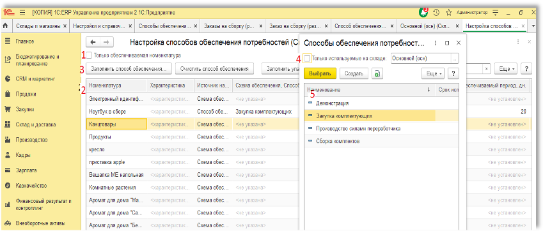Click the Кадры person icon
Image resolution: width=543 pixels, height=231 pixels.
coord(8,155)
